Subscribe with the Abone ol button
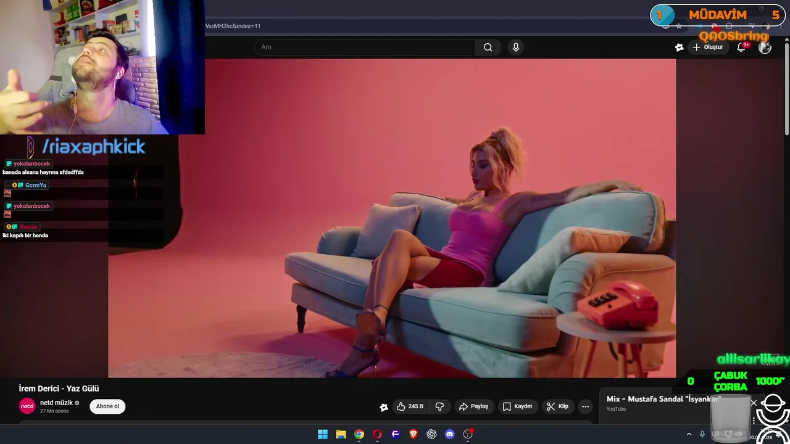The width and height of the screenshot is (790, 444). tap(107, 406)
